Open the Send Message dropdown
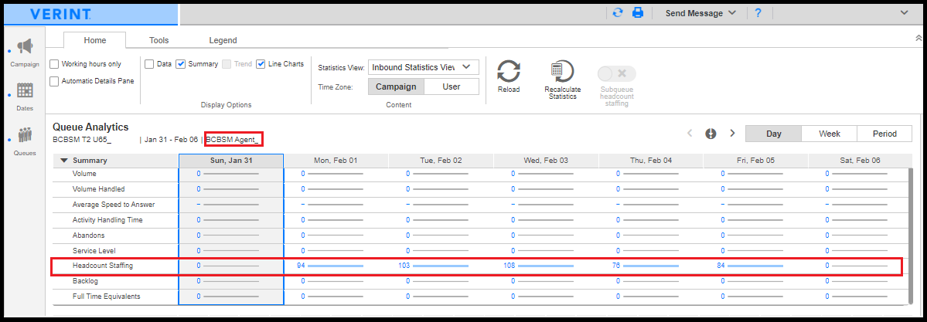 pos(700,13)
